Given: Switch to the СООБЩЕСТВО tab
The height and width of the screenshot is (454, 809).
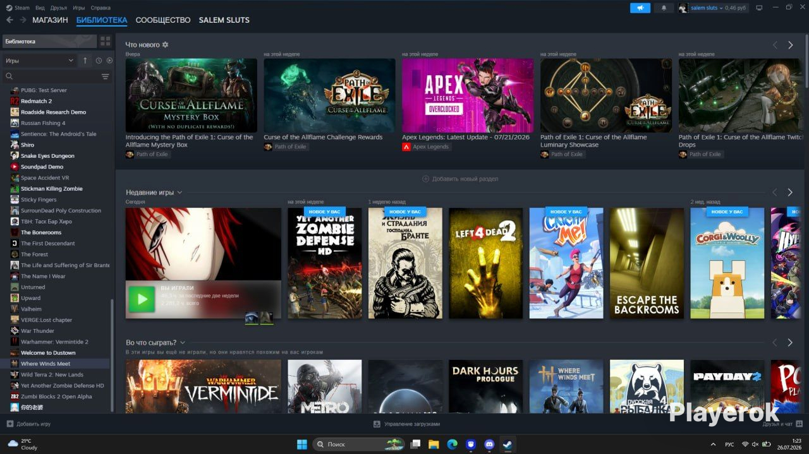Looking at the screenshot, I should click(x=163, y=20).
